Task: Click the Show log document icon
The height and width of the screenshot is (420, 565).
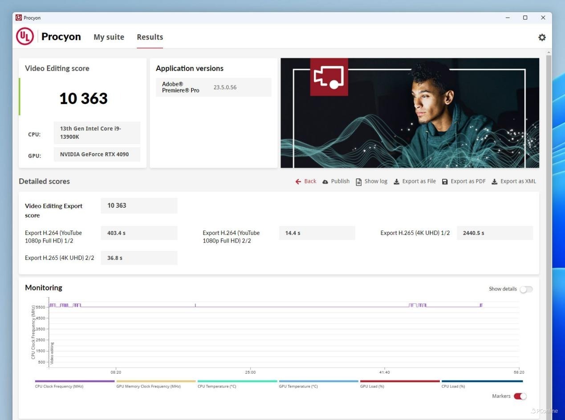Action: click(358, 182)
